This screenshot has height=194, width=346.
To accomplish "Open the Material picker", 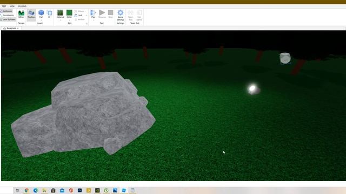I will coord(60,13).
